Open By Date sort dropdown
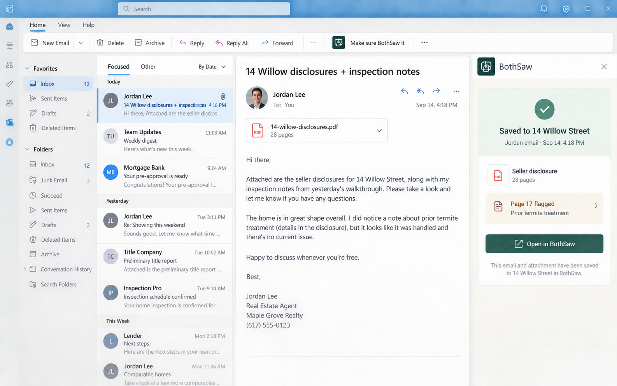Screen dimensions: 617x386 [x=212, y=67]
